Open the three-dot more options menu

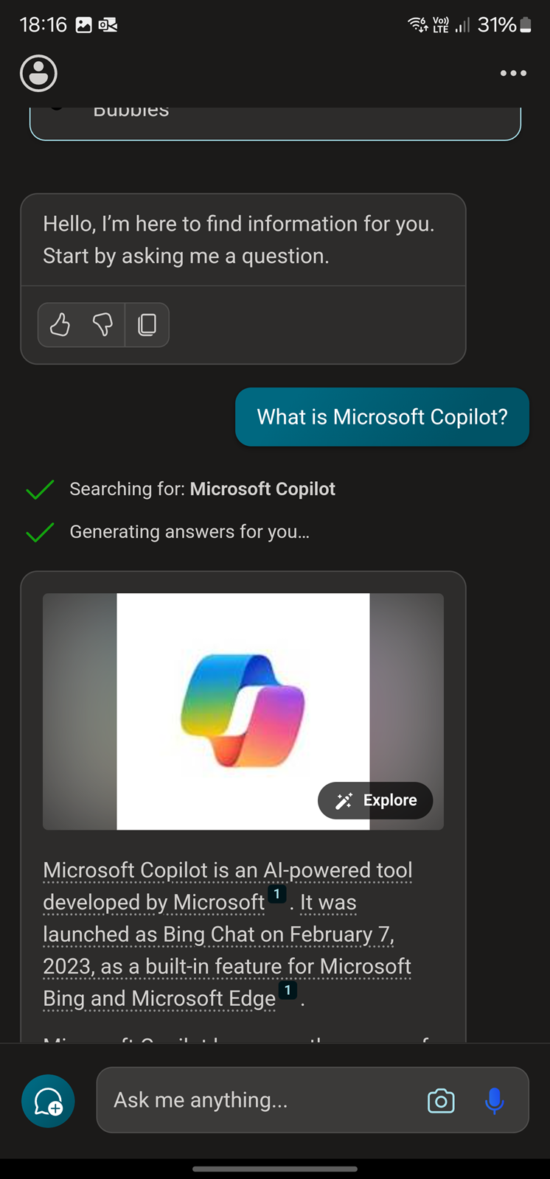click(x=513, y=74)
